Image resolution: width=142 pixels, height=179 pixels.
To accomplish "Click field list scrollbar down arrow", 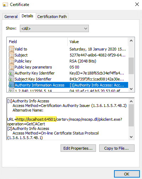I will (131, 89).
